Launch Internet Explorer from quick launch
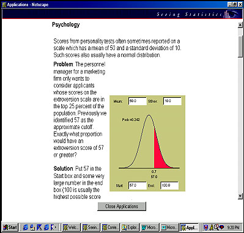The height and width of the screenshot is (233, 244). pyautogui.click(x=26, y=227)
